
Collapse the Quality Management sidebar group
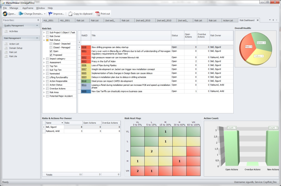pyautogui.click(x=37, y=25)
